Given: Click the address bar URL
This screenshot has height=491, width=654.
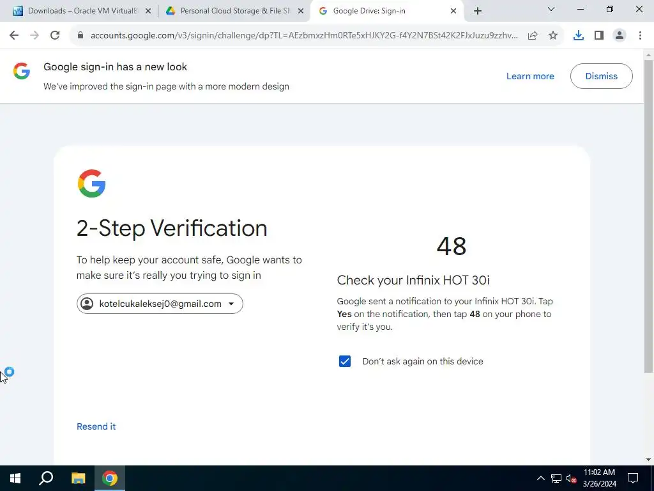Looking at the screenshot, I should (x=304, y=36).
